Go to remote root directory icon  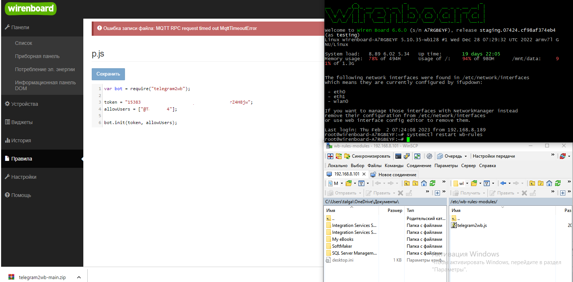(541, 184)
